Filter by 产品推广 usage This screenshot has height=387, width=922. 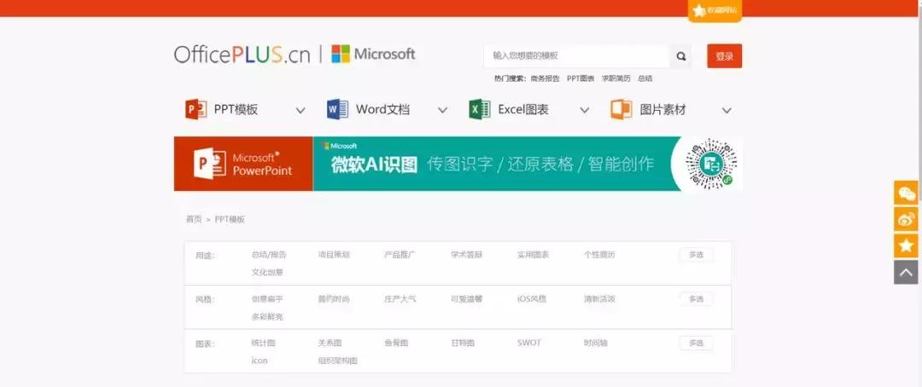click(x=400, y=255)
